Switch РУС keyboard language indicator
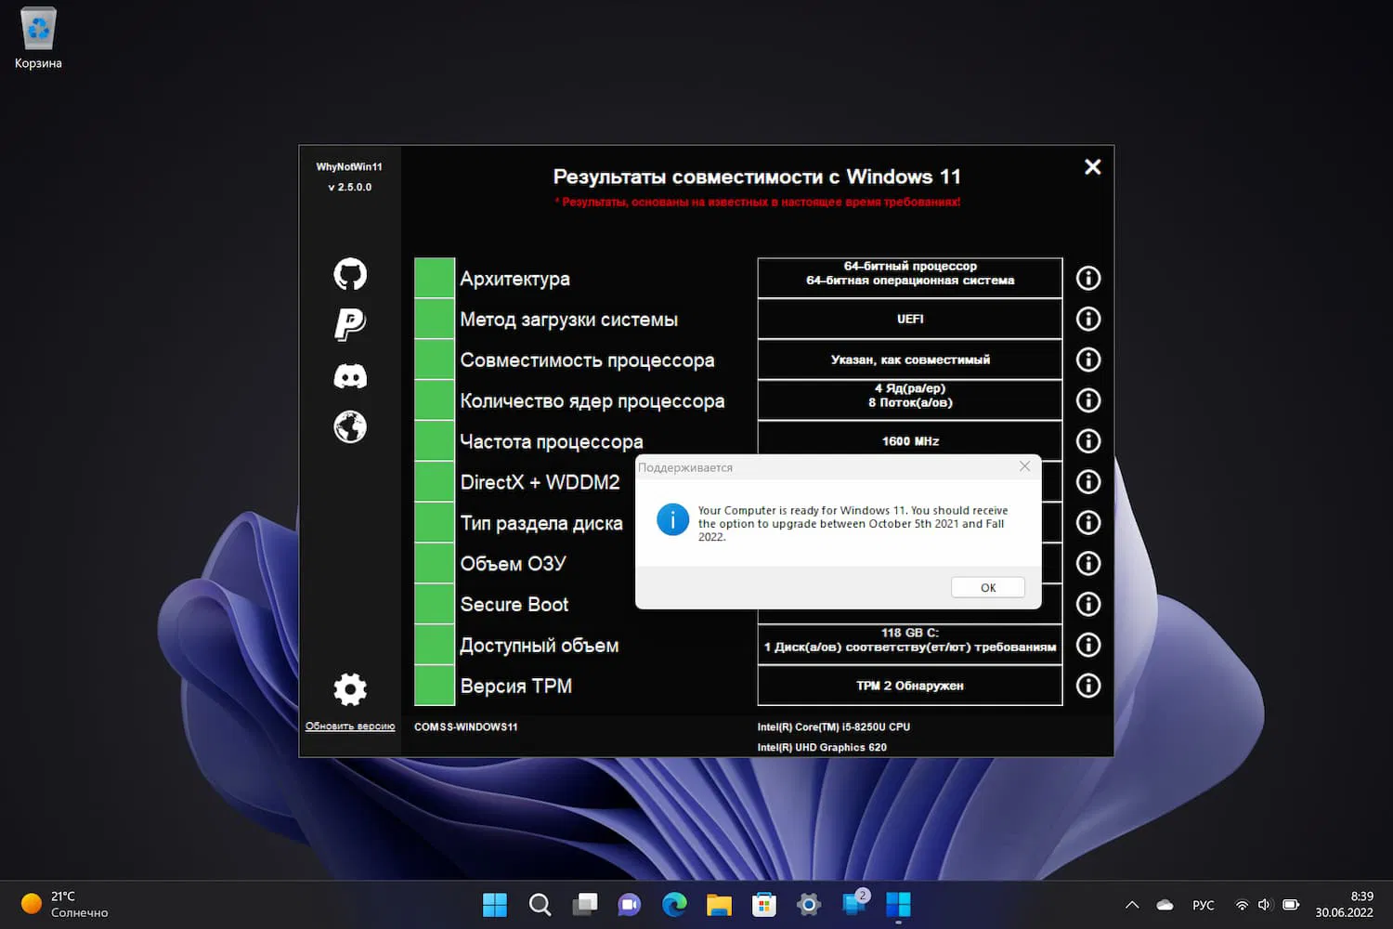Screen dimensions: 1393x929 click(1203, 905)
